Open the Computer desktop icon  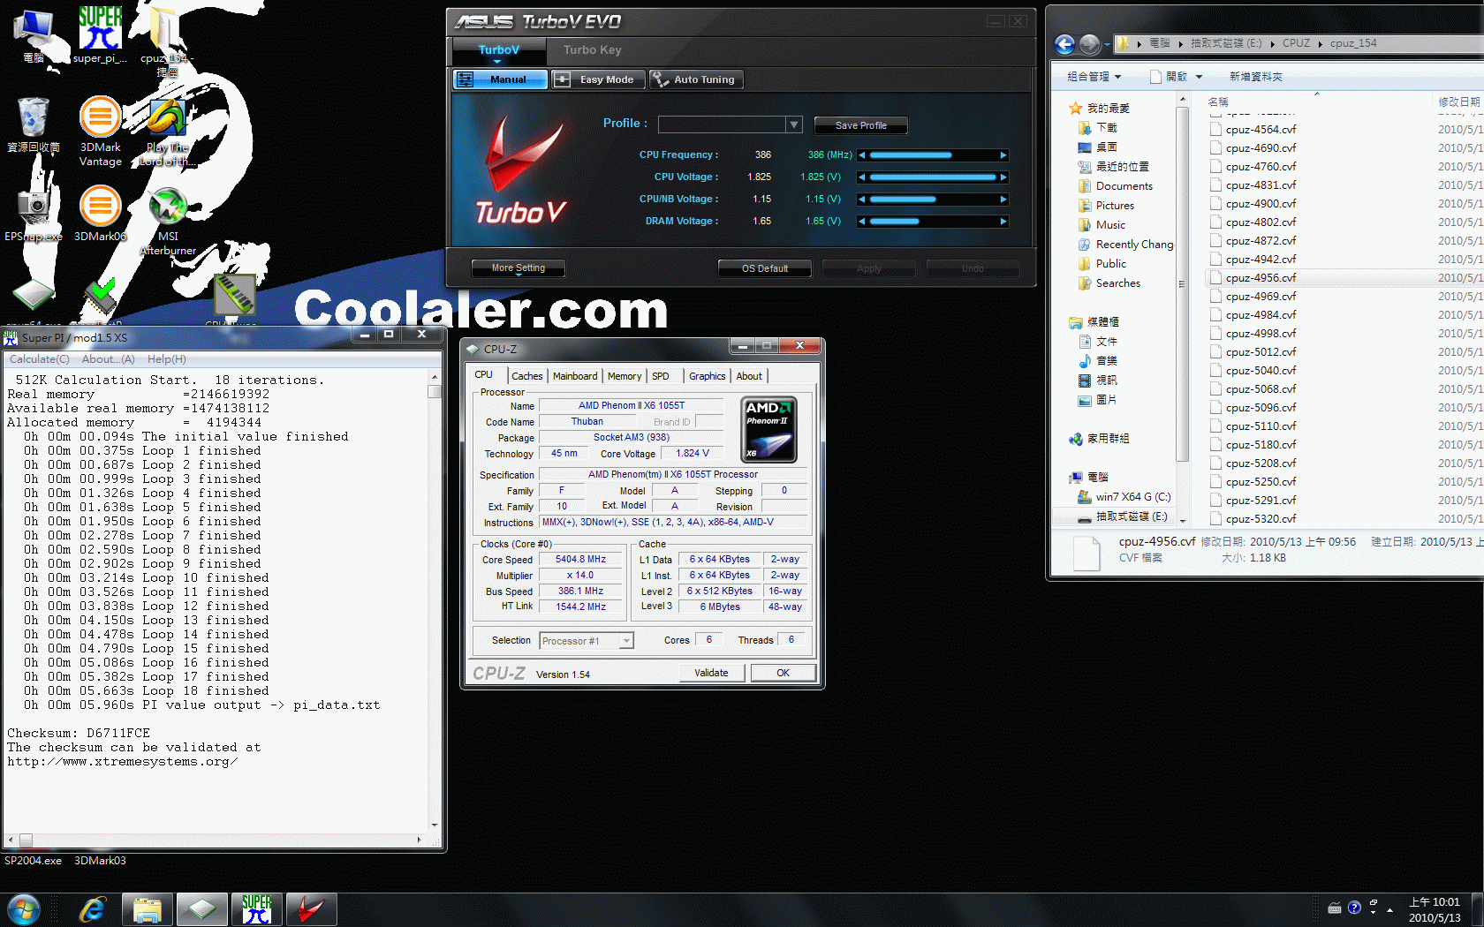(34, 35)
